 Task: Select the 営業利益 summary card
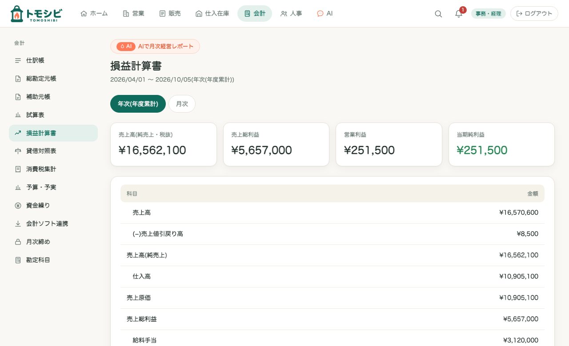[x=389, y=145]
